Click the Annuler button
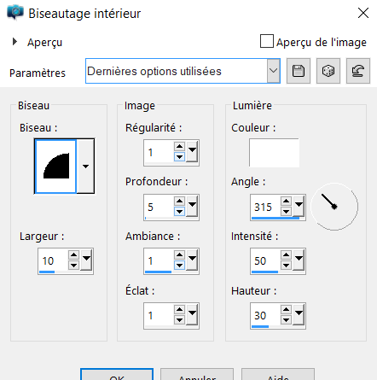 click(x=197, y=375)
